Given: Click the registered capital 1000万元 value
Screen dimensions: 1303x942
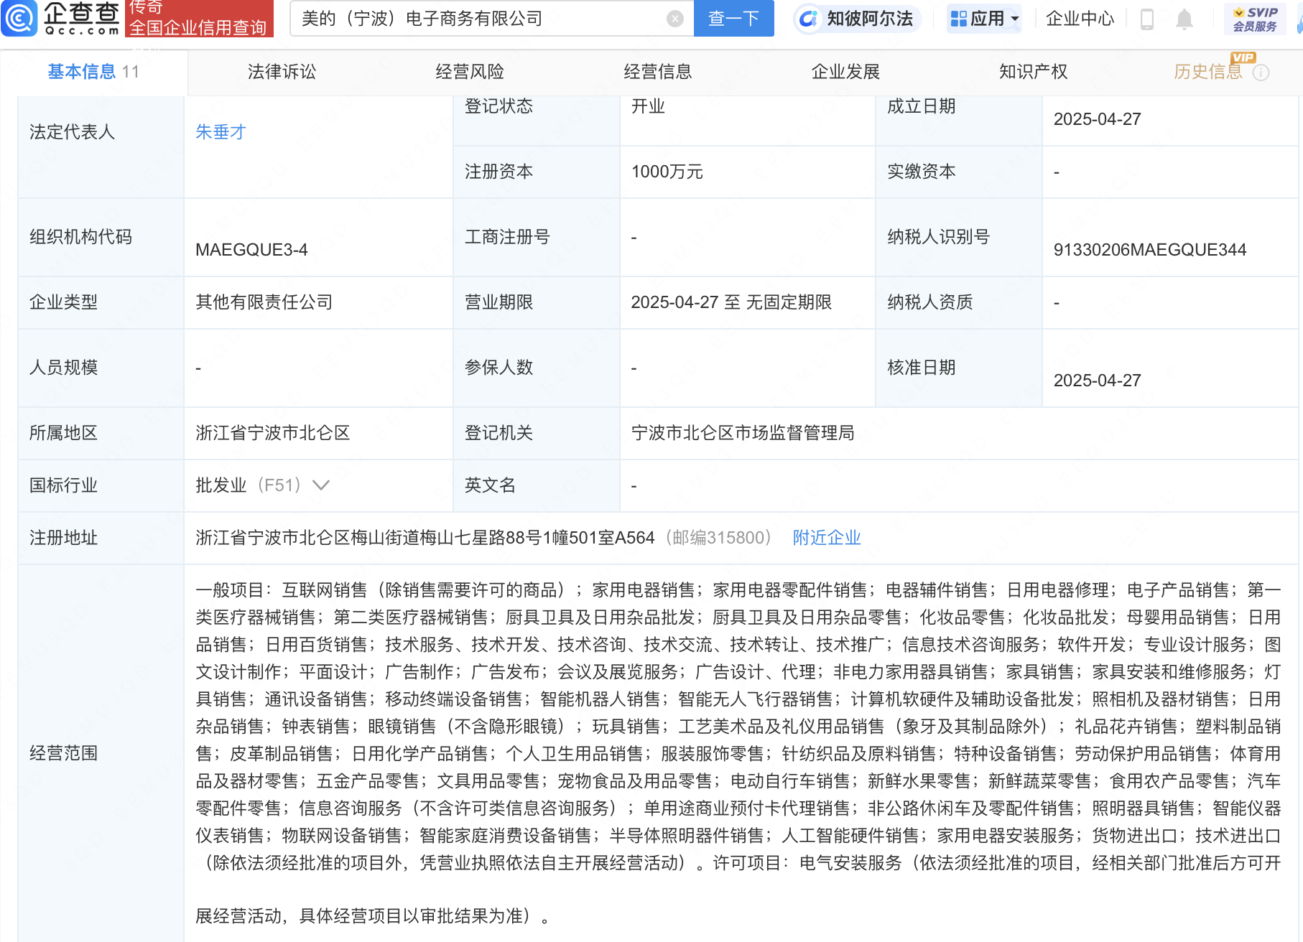Looking at the screenshot, I should tap(667, 172).
